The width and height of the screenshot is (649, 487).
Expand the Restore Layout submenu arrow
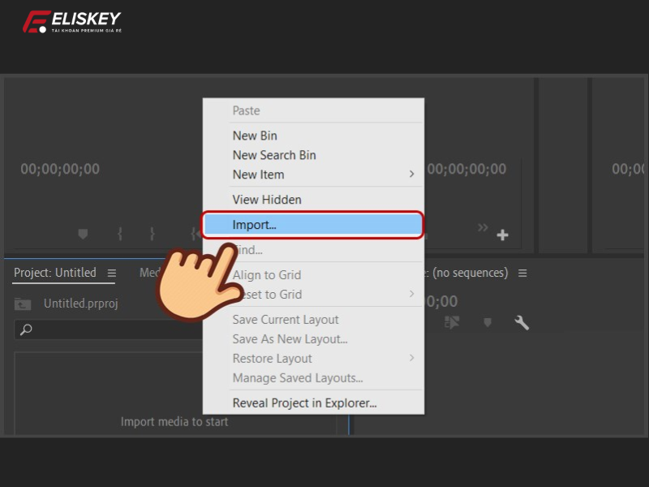coord(411,359)
